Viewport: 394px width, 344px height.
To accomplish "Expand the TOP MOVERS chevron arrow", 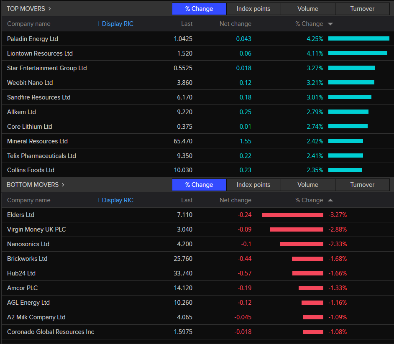I will pos(50,9).
